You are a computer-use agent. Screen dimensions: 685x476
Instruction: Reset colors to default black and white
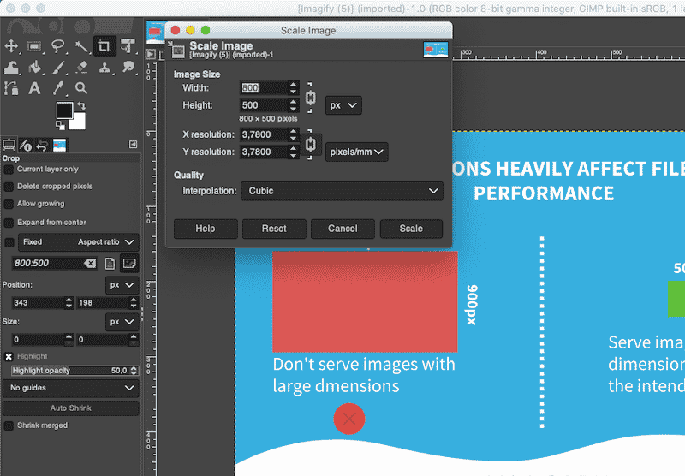[x=60, y=126]
